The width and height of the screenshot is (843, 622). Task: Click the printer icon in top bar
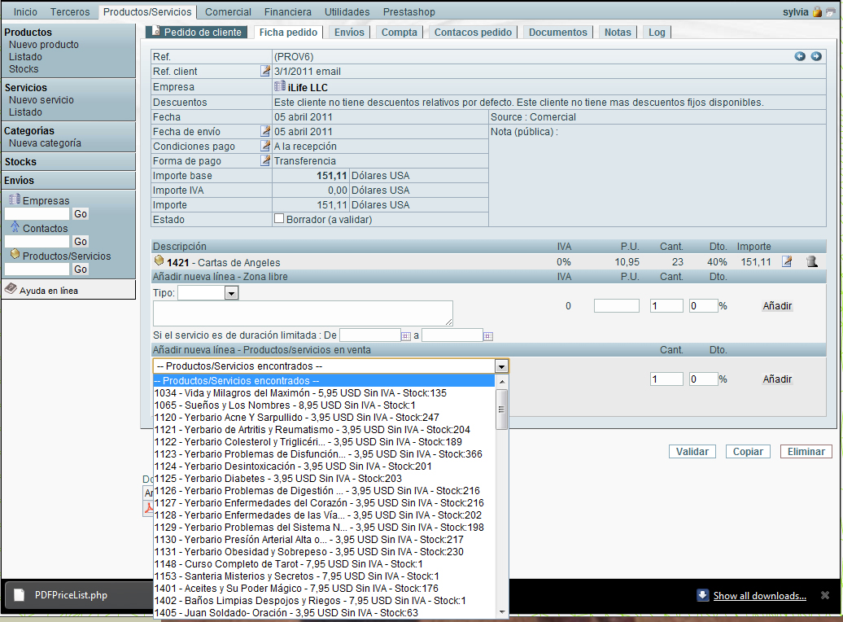pos(831,12)
